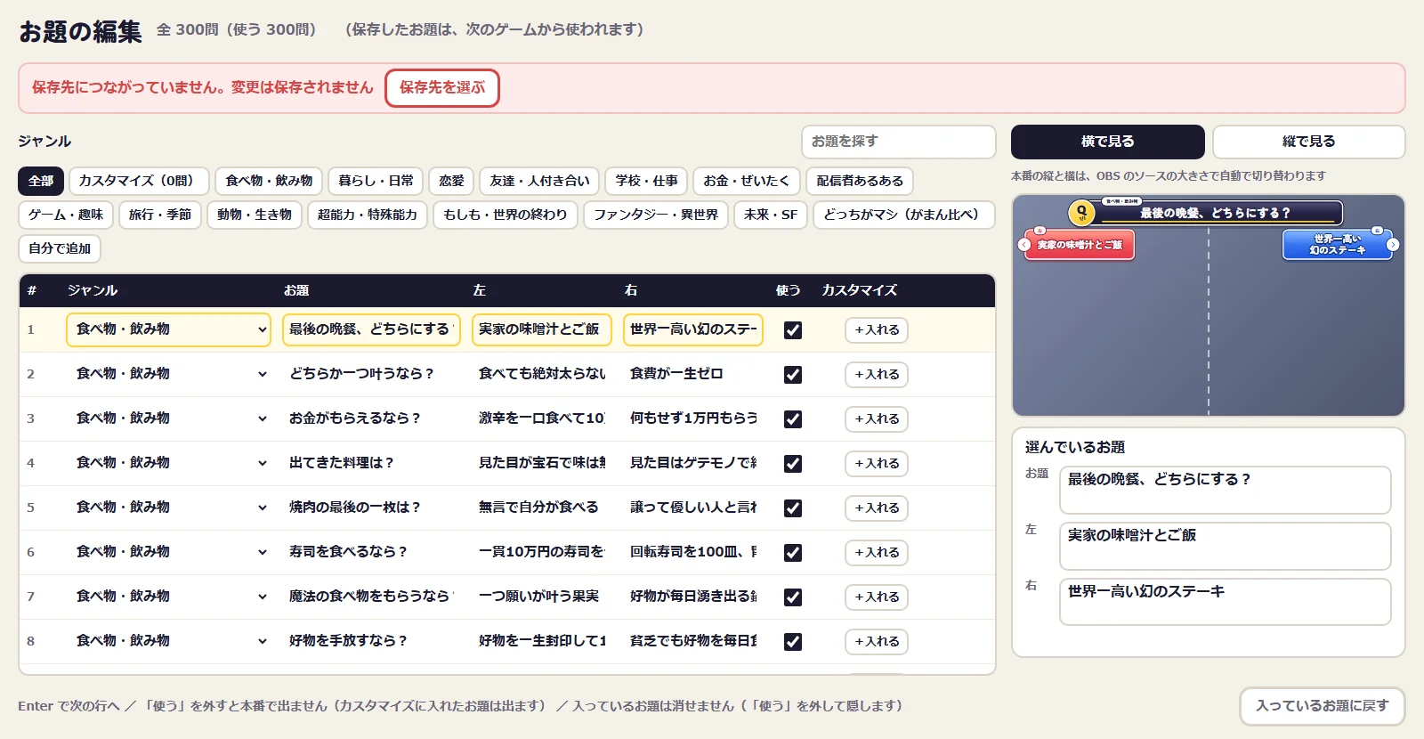Uncheck the 使う checkbox for row 1
Screen dimensions: 1424x739
[x=792, y=330]
